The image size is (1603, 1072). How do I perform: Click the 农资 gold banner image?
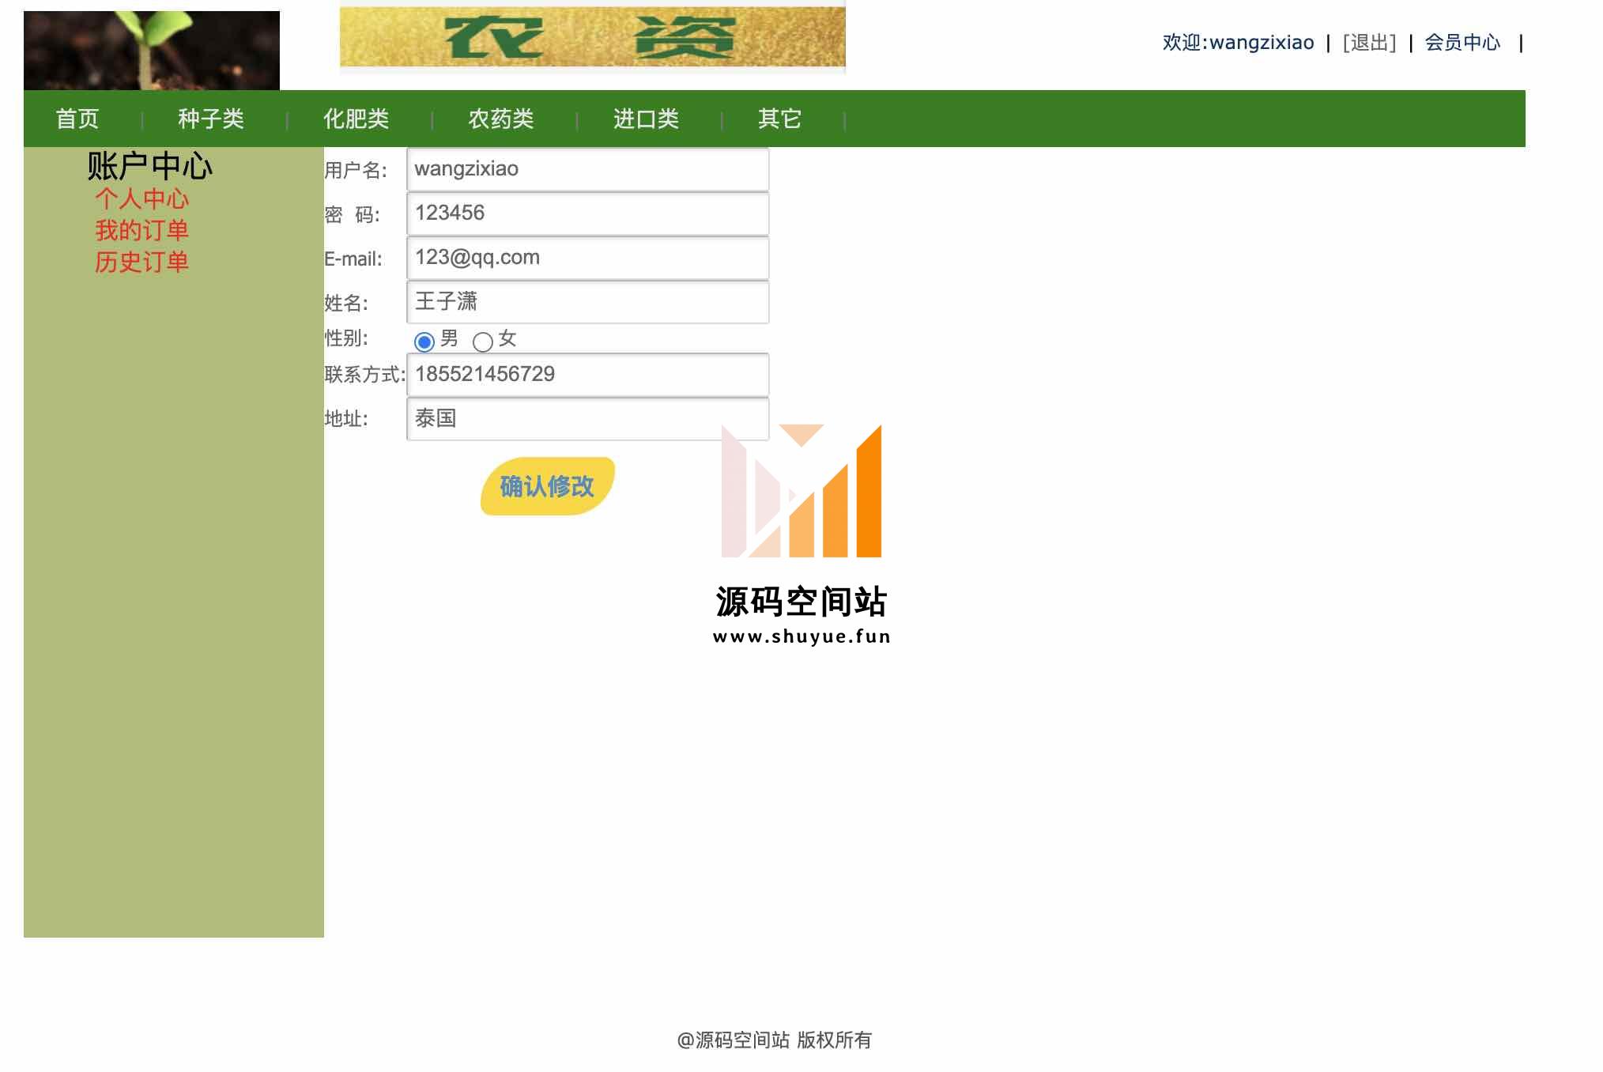[x=593, y=36]
